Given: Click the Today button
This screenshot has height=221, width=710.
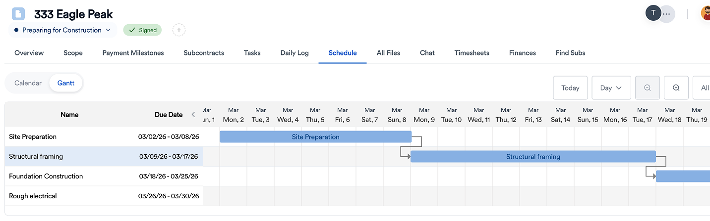Looking at the screenshot, I should (x=570, y=88).
